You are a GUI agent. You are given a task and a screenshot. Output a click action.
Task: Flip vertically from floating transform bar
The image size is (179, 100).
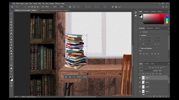click(70, 77)
